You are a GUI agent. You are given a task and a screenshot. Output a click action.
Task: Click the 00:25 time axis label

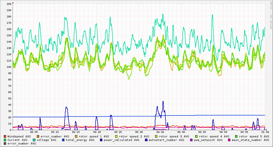pos(118,132)
